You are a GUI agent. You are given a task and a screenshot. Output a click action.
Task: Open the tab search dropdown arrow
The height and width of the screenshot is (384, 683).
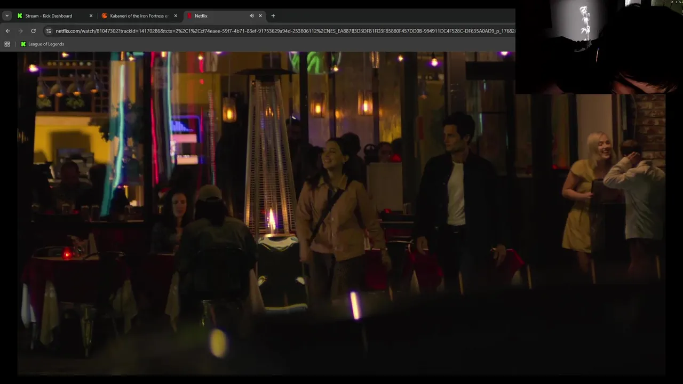7,16
